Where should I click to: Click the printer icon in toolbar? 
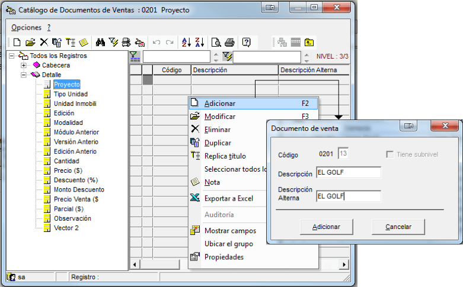tap(229, 43)
